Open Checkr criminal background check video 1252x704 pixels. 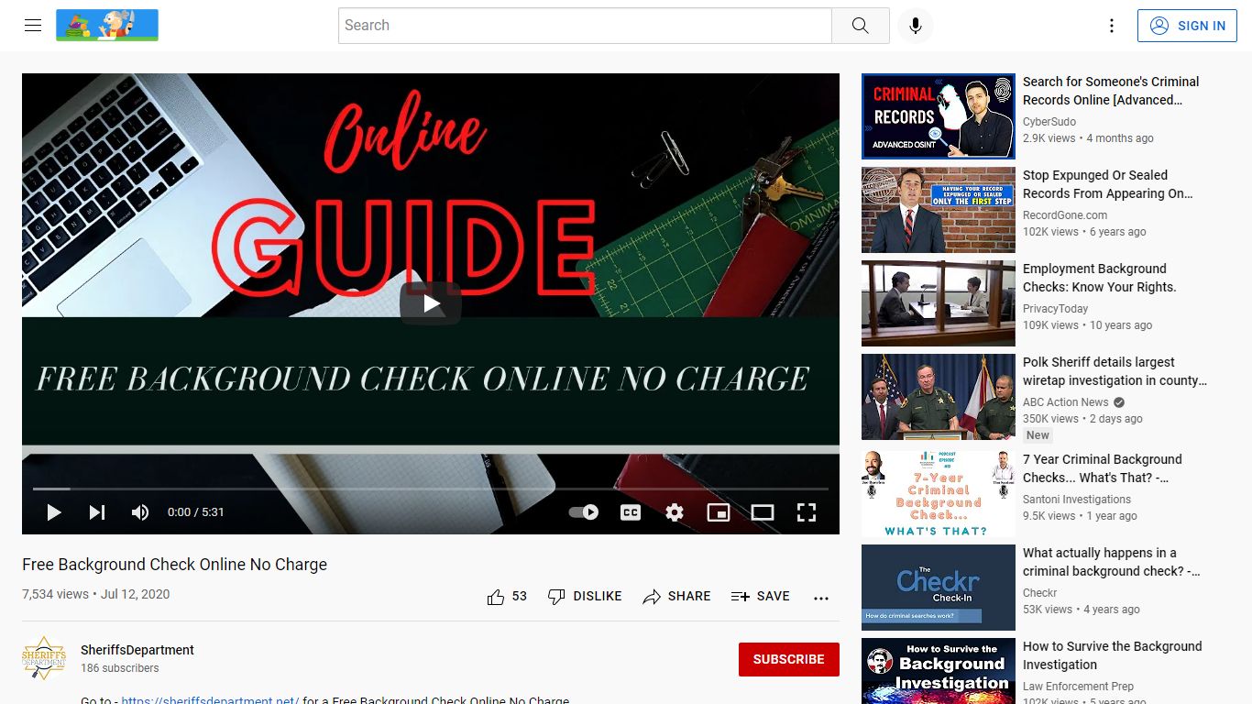[x=1111, y=562]
